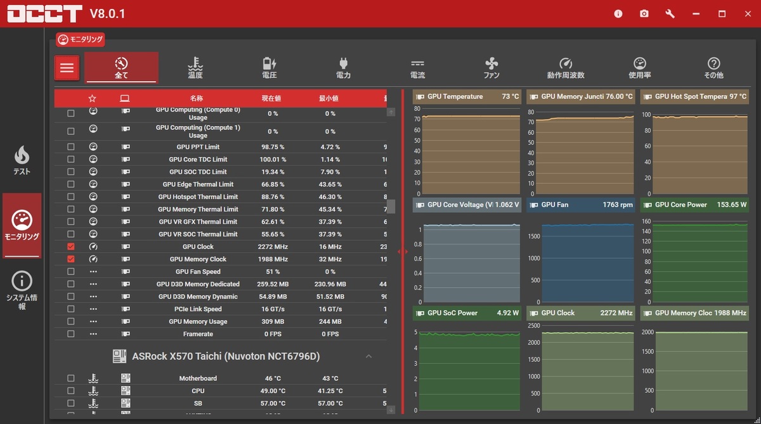761x424 pixels.
Task: Check the PCIe Link Speed checkbox
Action: point(70,309)
